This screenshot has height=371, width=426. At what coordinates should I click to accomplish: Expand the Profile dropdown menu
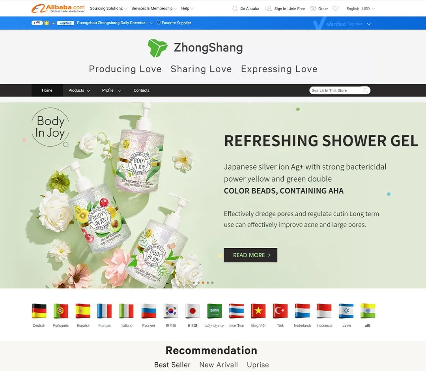112,90
